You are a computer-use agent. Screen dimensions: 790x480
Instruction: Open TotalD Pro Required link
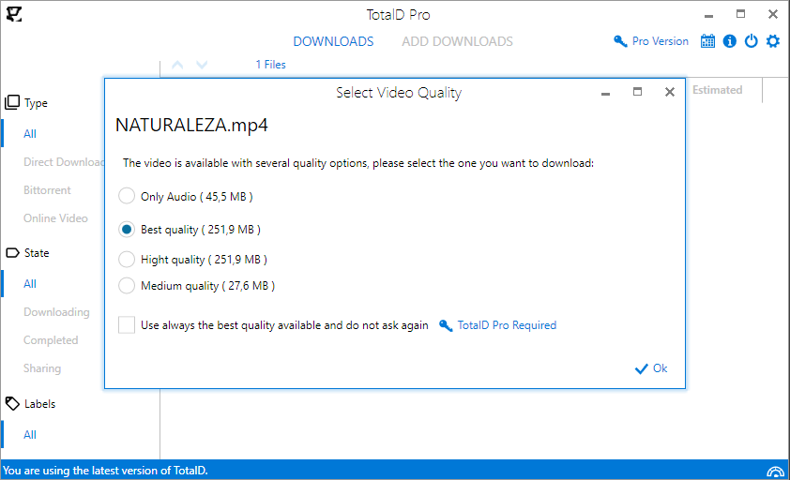(x=507, y=325)
